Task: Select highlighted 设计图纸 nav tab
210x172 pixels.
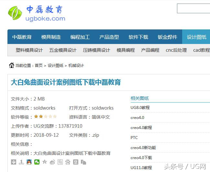Action: 196,37
